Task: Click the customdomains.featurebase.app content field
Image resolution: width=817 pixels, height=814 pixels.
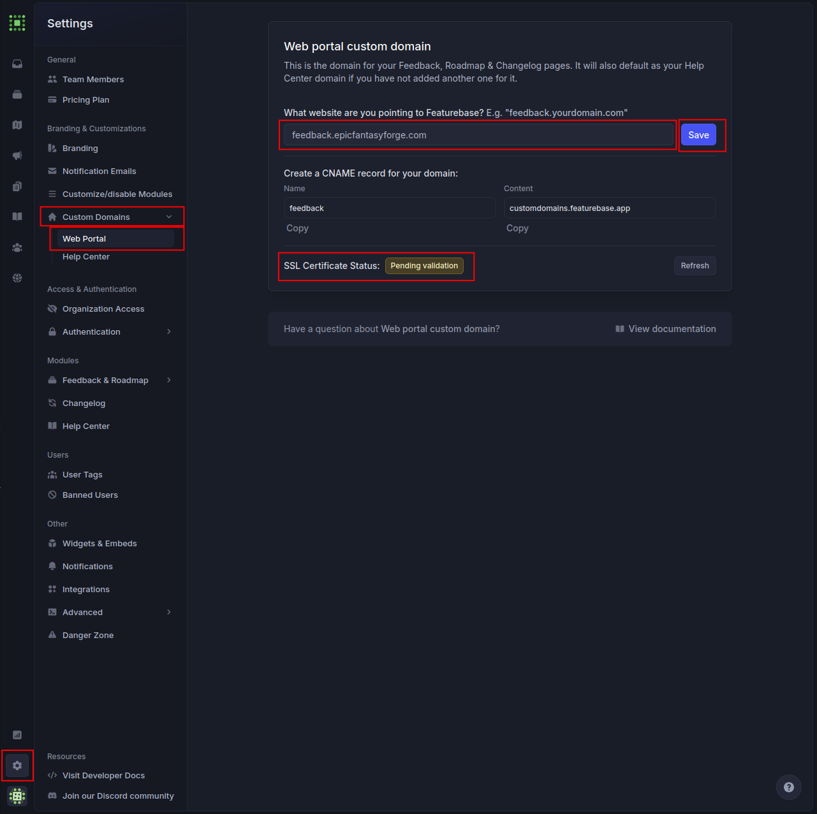Action: coord(610,208)
